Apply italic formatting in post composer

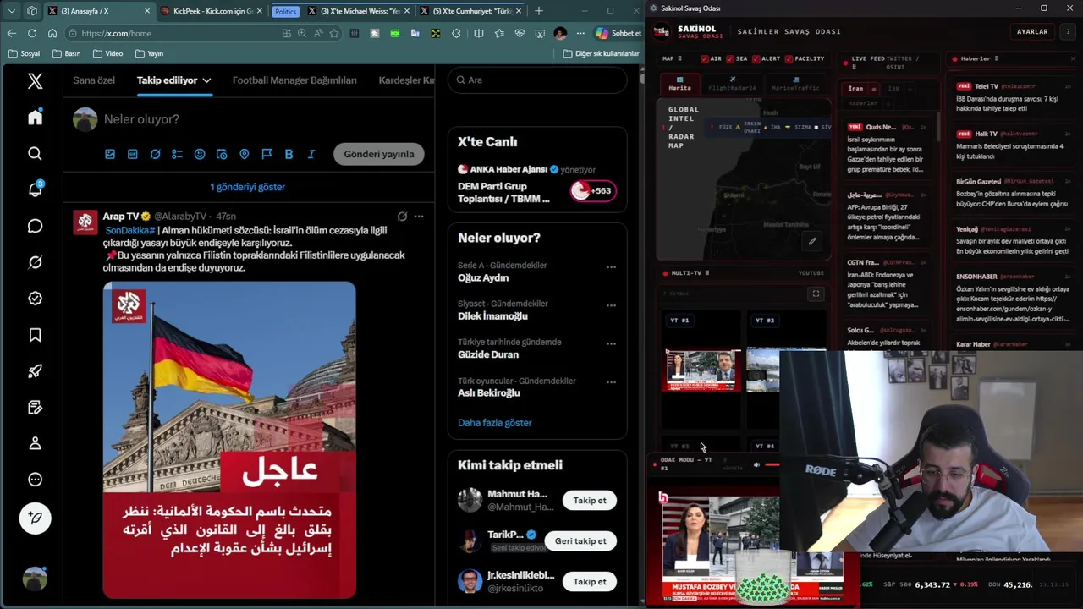pos(311,154)
